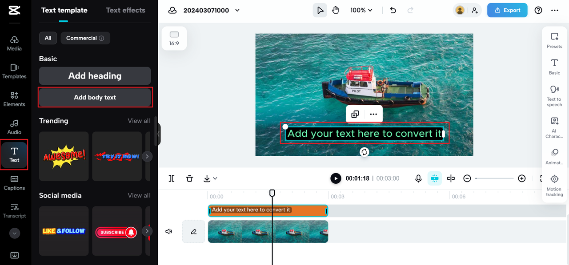Open keyboard shortcuts icon at sidebar bottom
569x265 pixels.
click(14, 255)
